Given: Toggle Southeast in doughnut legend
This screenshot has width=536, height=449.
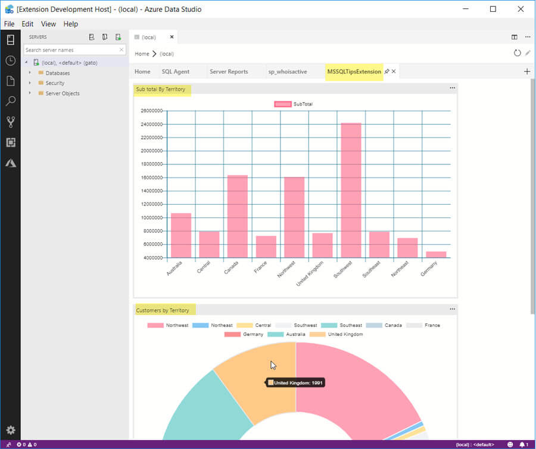Looking at the screenshot, I should pos(341,325).
